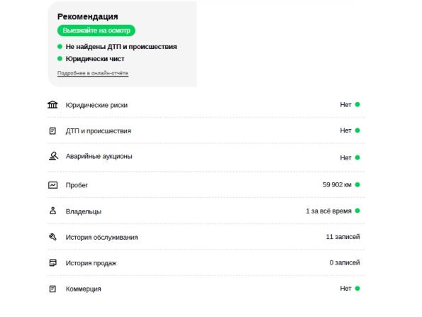Click the green status dot for Аварийные аукционы
Screen dimensions: 422x317
coord(357,157)
